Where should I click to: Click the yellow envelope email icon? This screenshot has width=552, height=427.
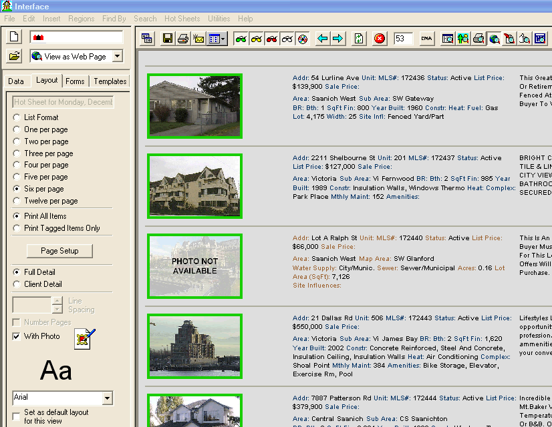coord(198,39)
